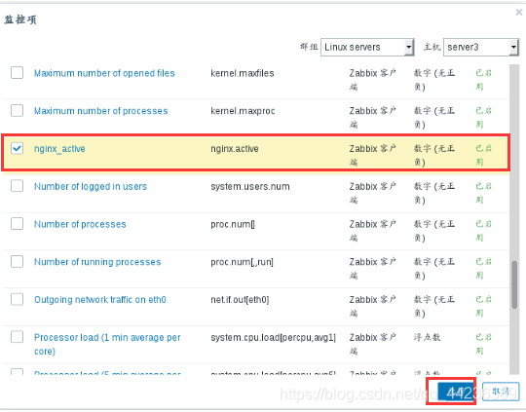
Task: Tick the checkbox for Number of processes row
Action: (17, 223)
